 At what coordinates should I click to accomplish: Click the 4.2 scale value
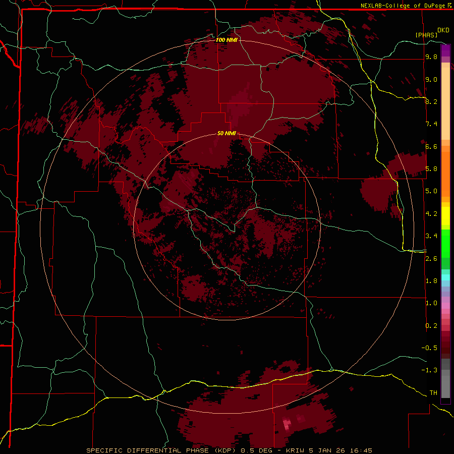tap(431, 214)
